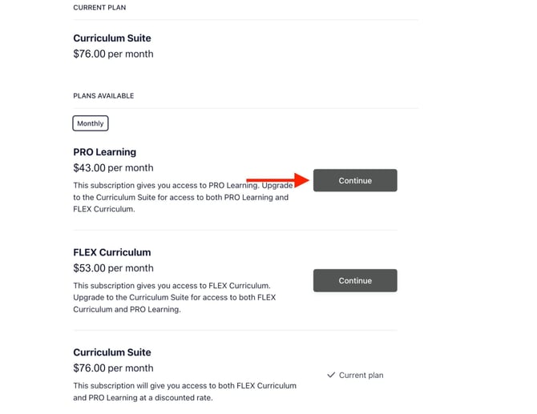Click the discounted rate description for Curriculum Suite
The image size is (537, 414).
click(x=184, y=392)
